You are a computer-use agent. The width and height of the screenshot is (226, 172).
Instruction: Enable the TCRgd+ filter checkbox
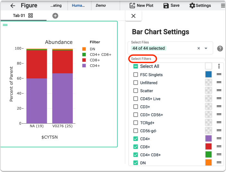[136, 123]
